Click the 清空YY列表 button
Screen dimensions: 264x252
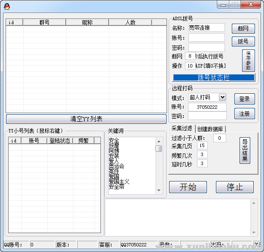[x=86, y=119]
